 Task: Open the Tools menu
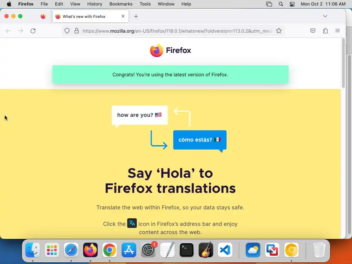[145, 4]
